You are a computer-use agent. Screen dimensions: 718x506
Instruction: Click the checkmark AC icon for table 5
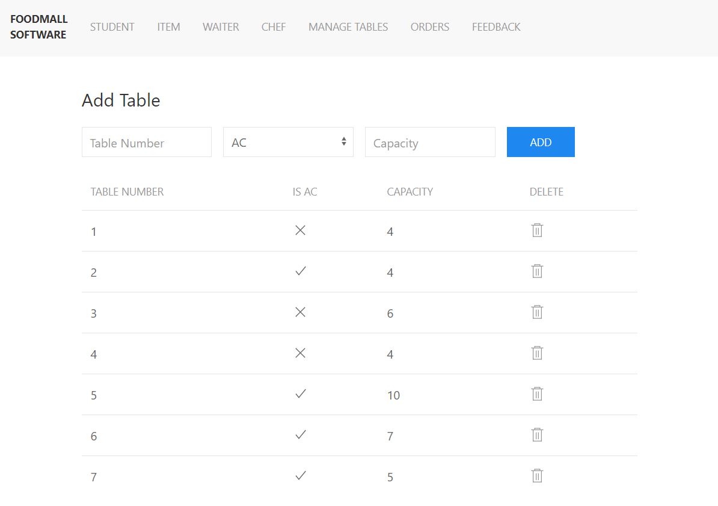tap(301, 393)
